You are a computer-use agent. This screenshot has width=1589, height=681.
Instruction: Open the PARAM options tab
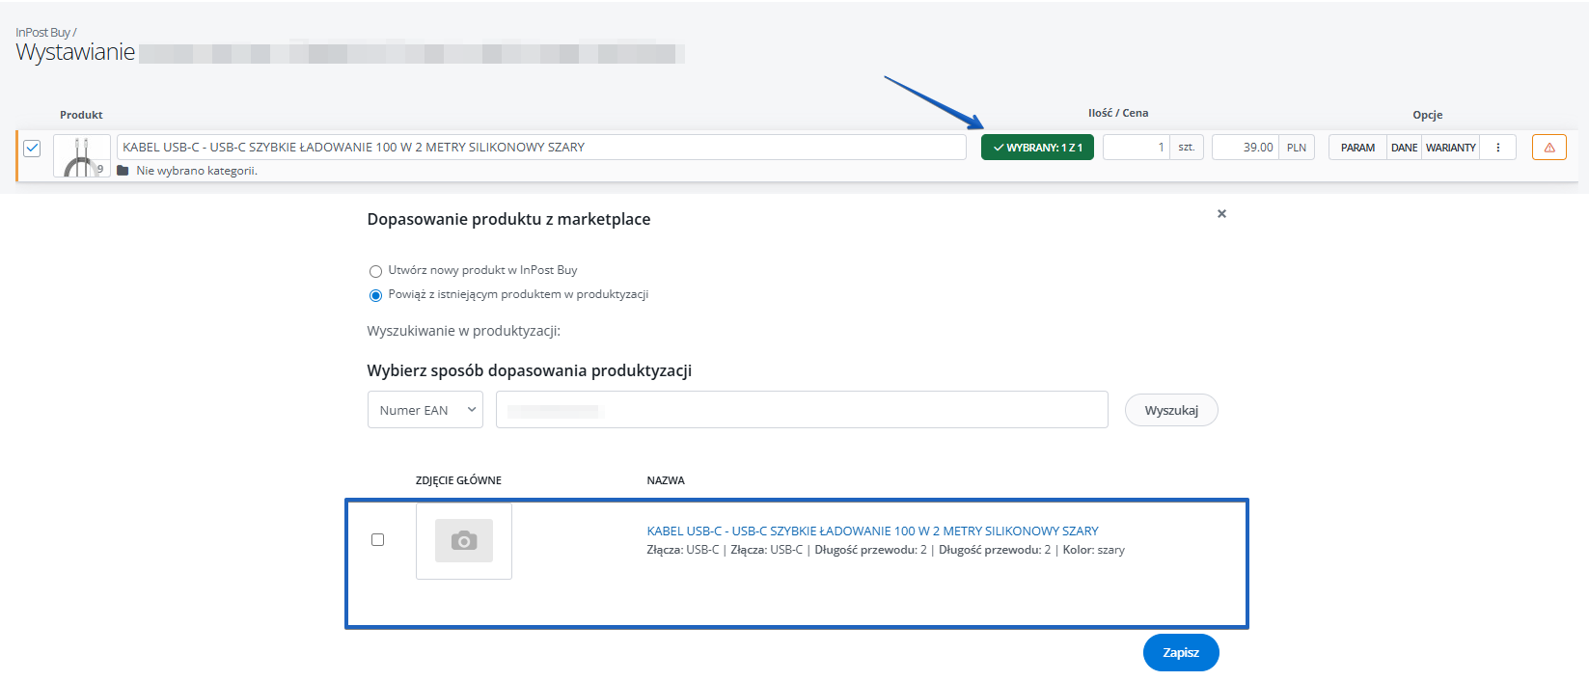1357,148
